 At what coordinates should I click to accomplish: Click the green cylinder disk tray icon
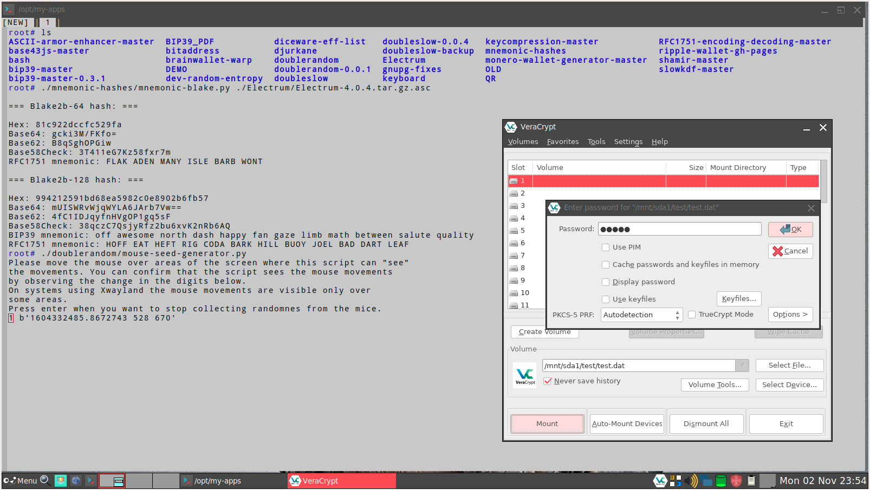click(x=721, y=481)
